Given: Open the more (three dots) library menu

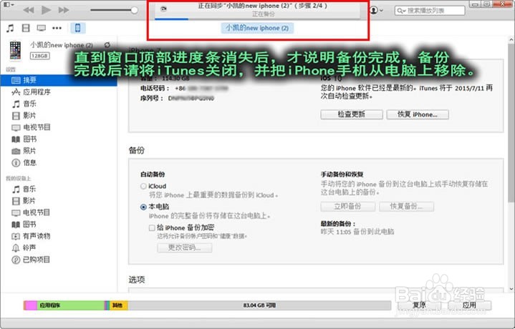Looking at the screenshot, I should 57,28.
